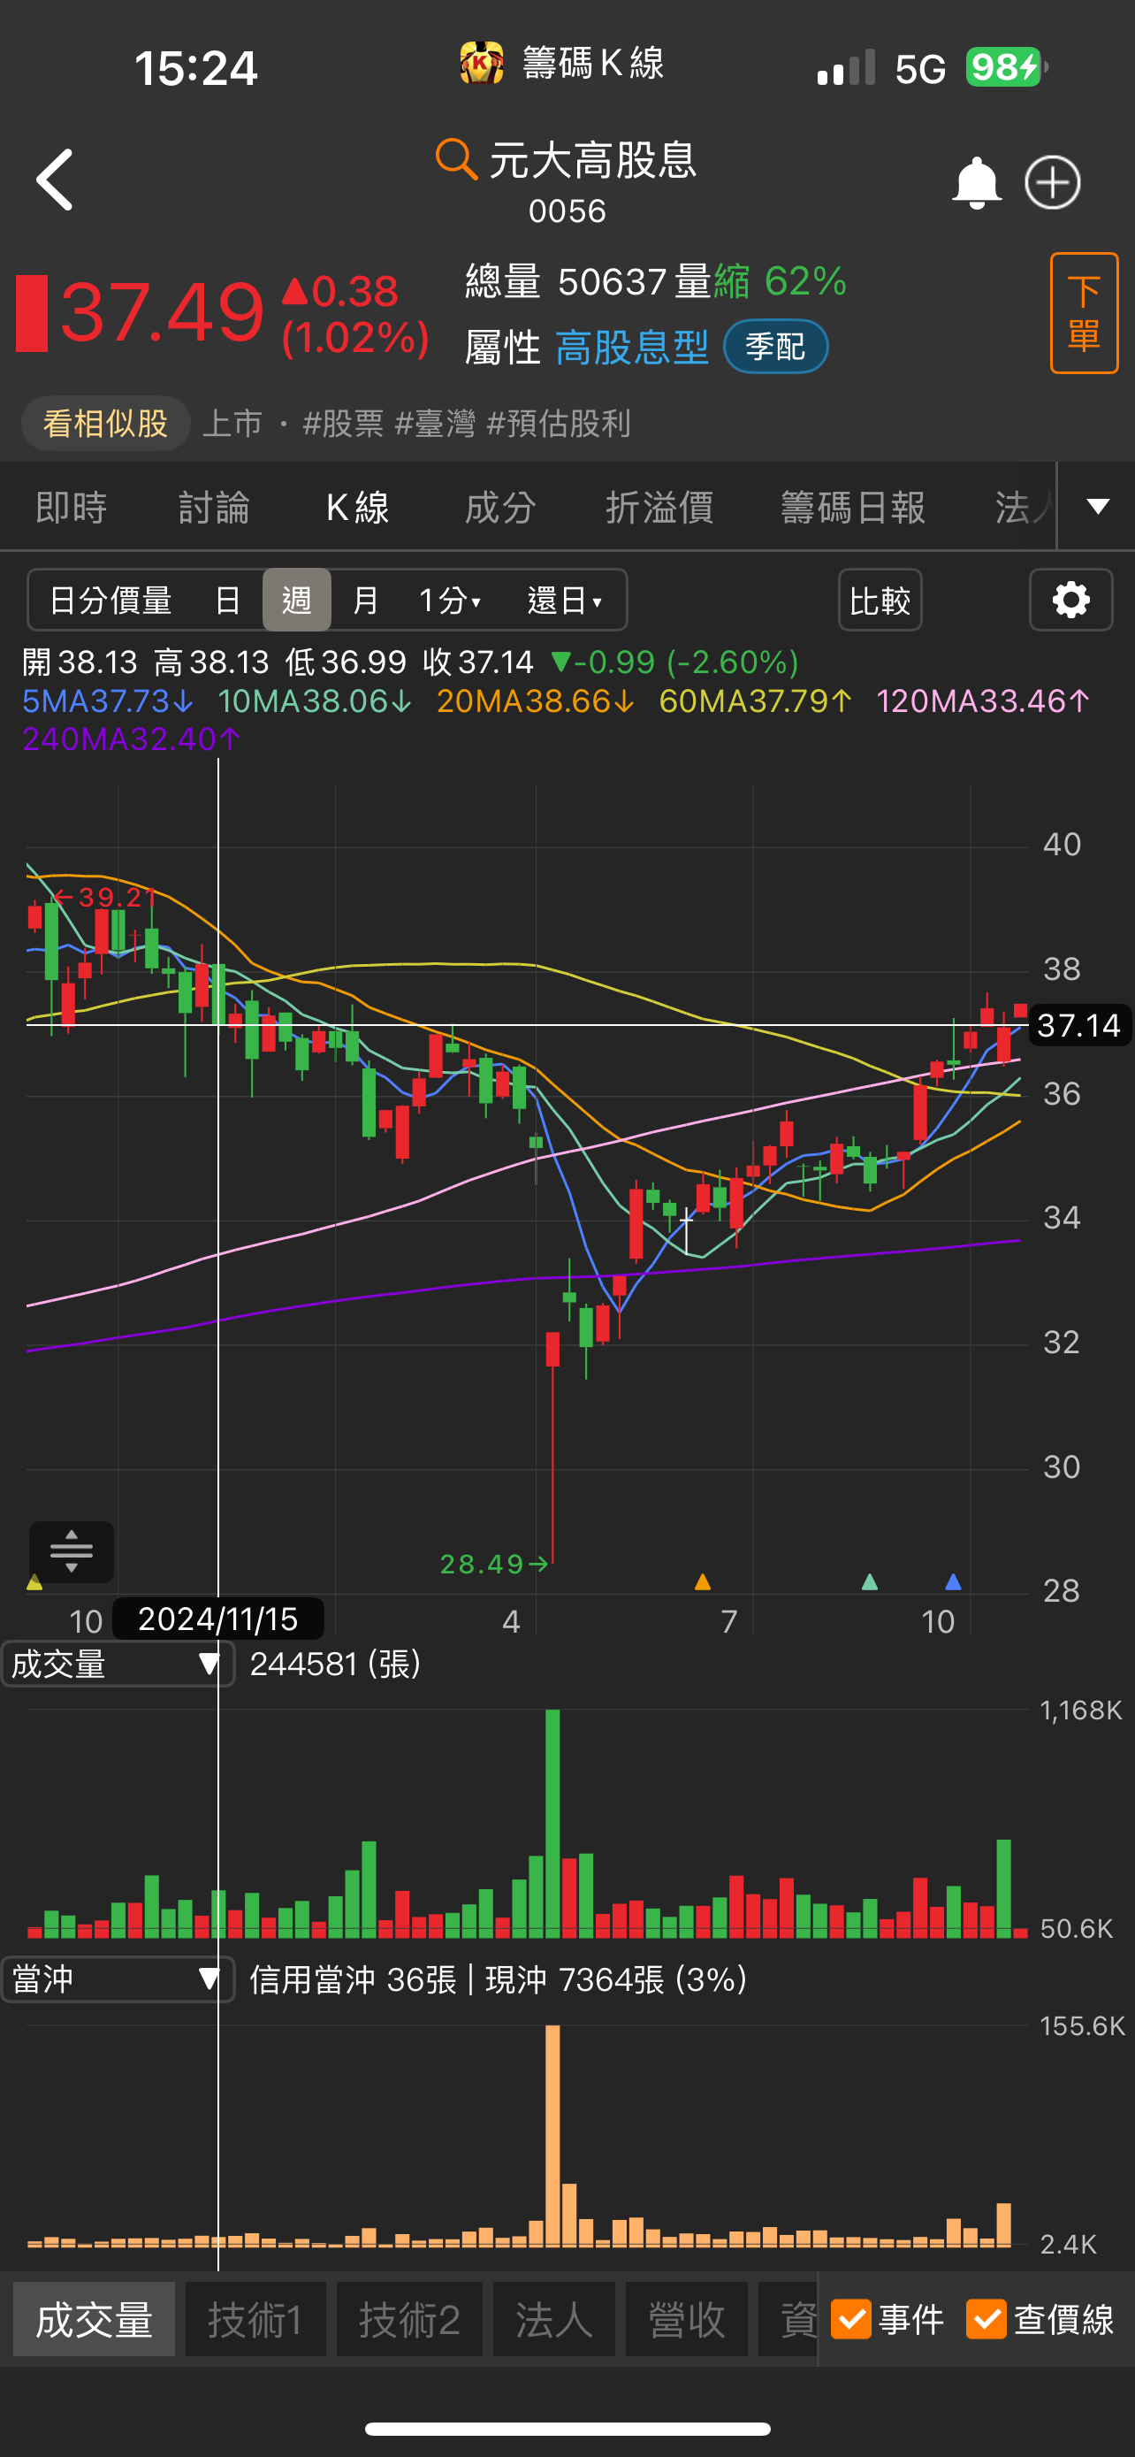Select the 技術1 bottom tab
Screen dimensions: 1135x2457
click(x=255, y=2319)
